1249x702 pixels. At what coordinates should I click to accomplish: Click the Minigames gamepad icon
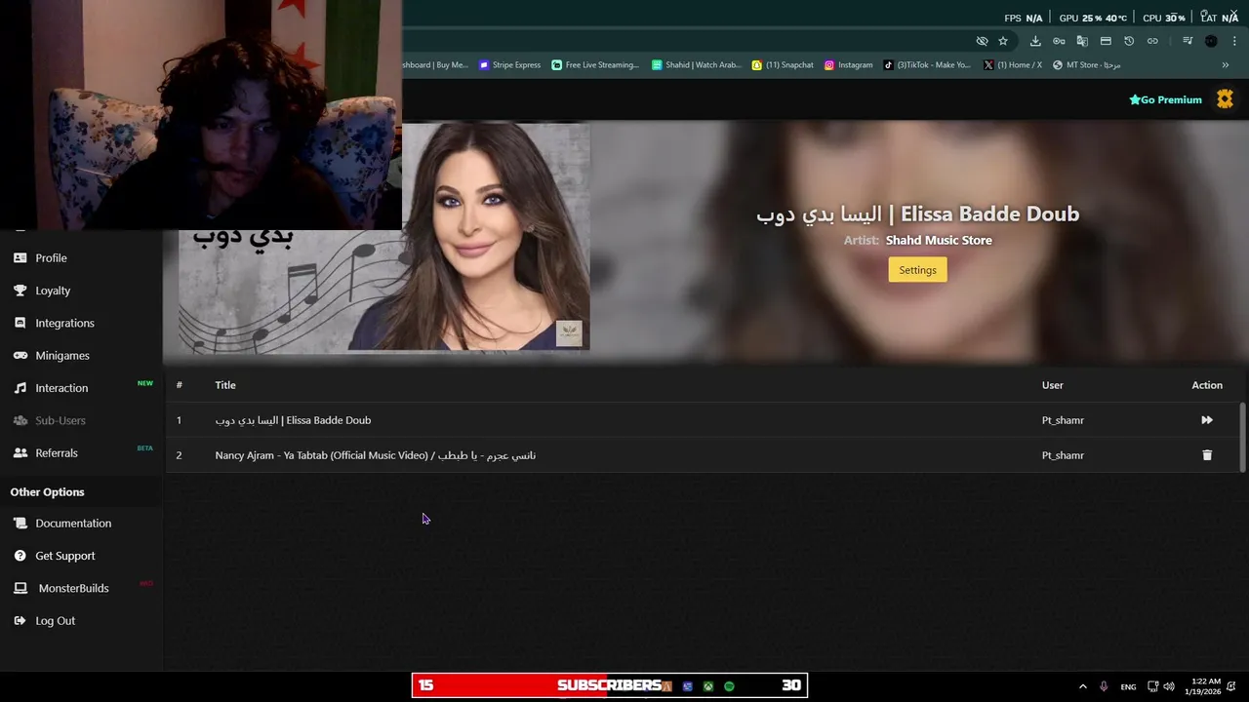pyautogui.click(x=20, y=356)
